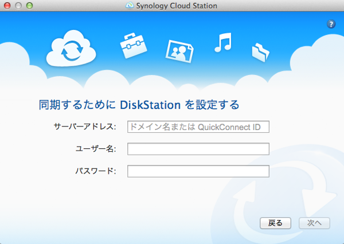Zoom the window with green button
This screenshot has width=344, height=244.
tap(29, 6)
